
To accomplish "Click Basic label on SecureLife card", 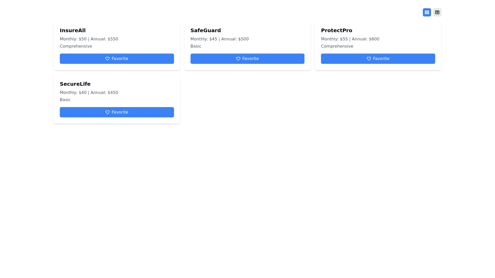I will [65, 100].
